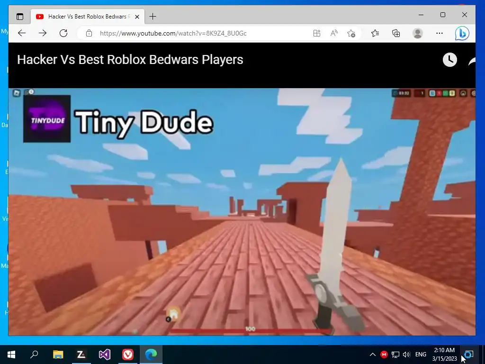Open the apps available icon in address bar
485x364 pixels.
[x=316, y=33]
